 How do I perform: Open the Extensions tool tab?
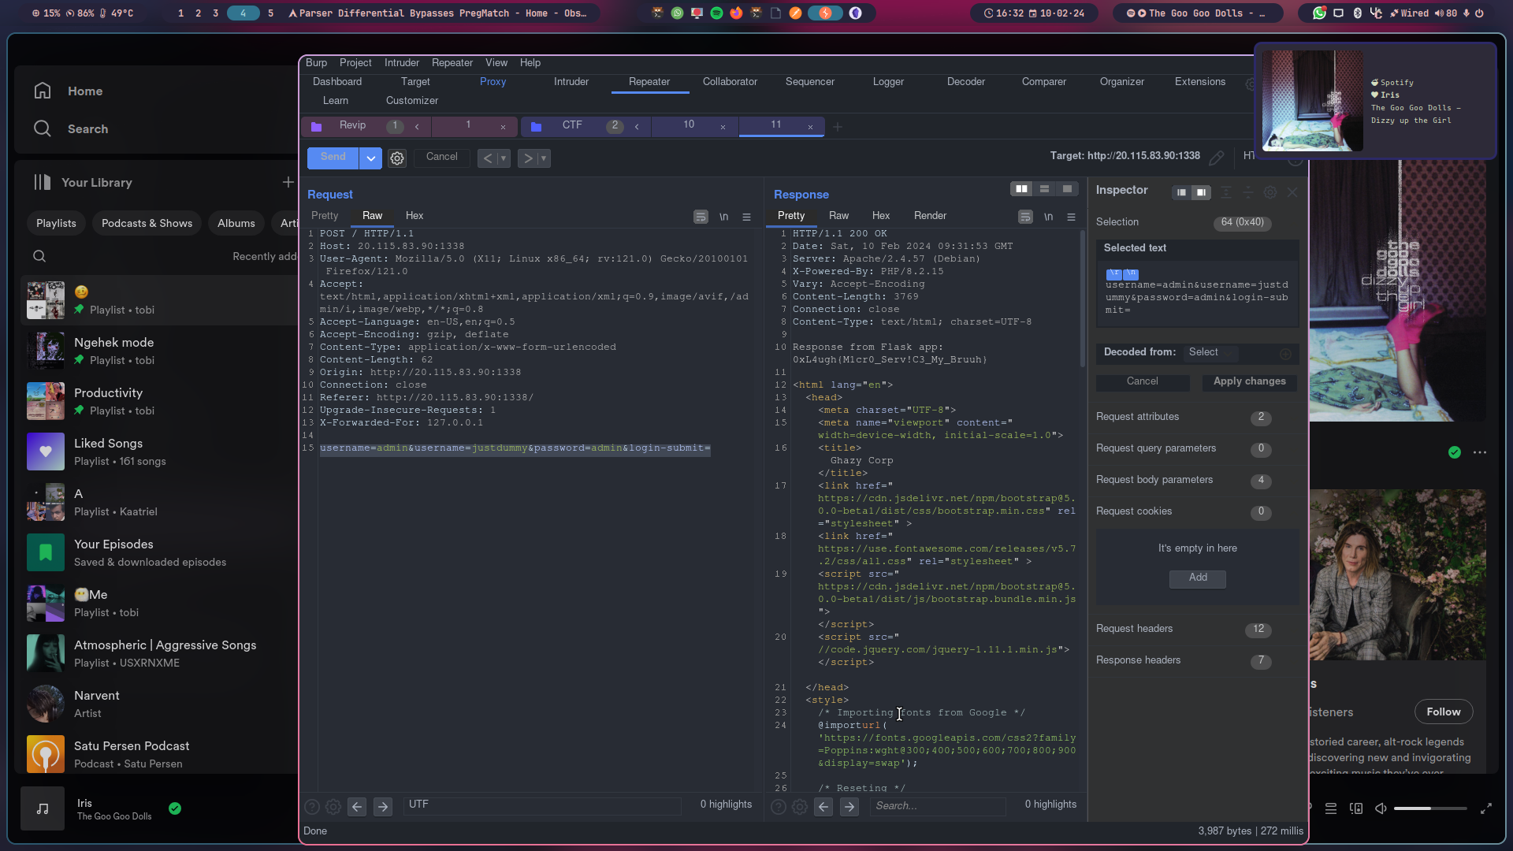click(x=1200, y=82)
